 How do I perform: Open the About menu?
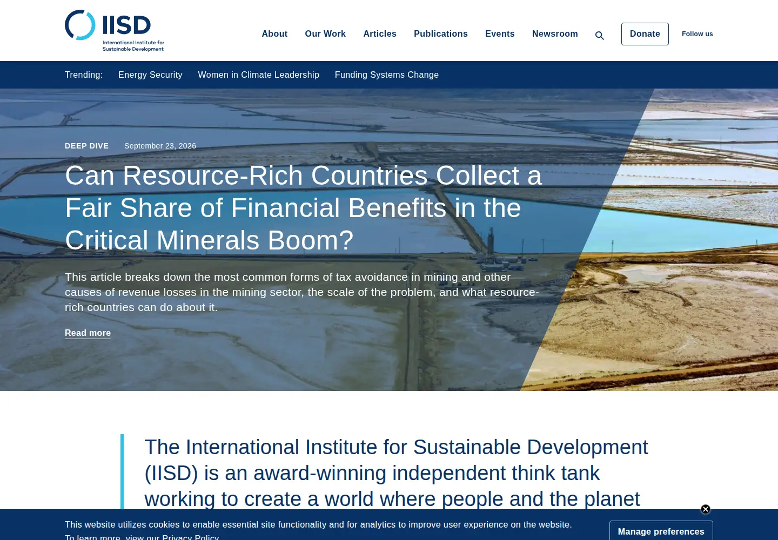coord(274,33)
